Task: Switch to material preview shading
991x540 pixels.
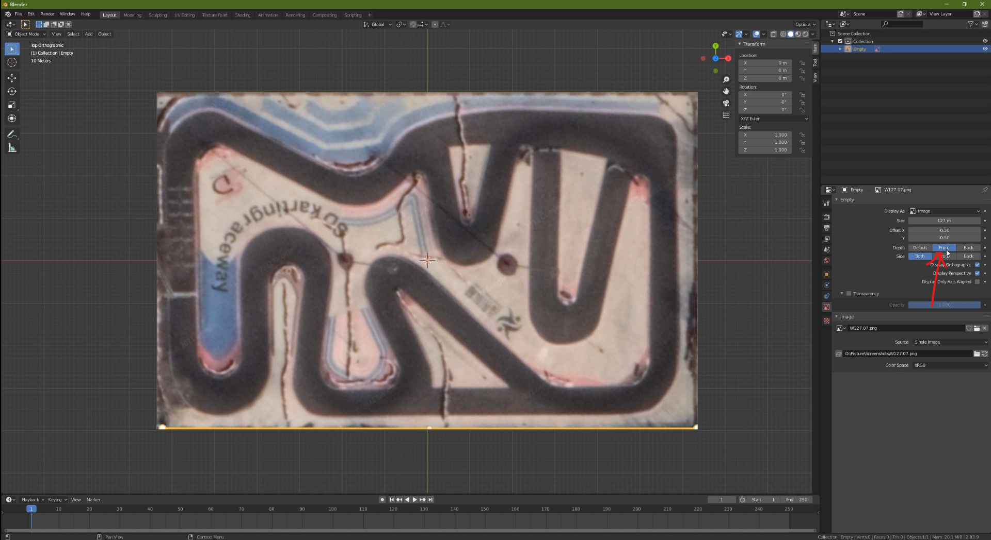Action: (798, 34)
